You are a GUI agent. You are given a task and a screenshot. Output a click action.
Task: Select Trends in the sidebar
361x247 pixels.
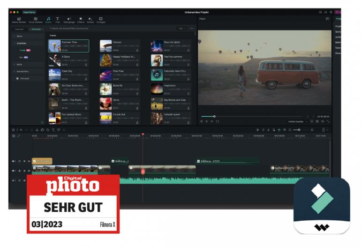coord(23,50)
